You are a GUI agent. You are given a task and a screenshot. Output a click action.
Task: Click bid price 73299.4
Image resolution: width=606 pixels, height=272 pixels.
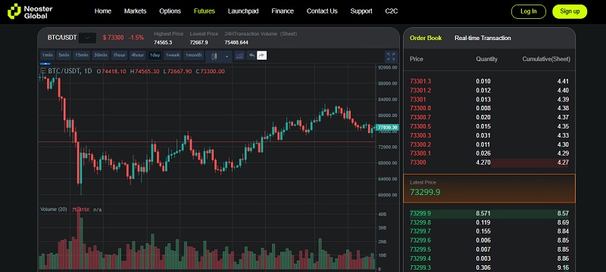coord(420,258)
